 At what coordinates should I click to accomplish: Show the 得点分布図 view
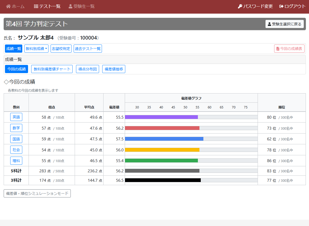pyautogui.click(x=88, y=69)
